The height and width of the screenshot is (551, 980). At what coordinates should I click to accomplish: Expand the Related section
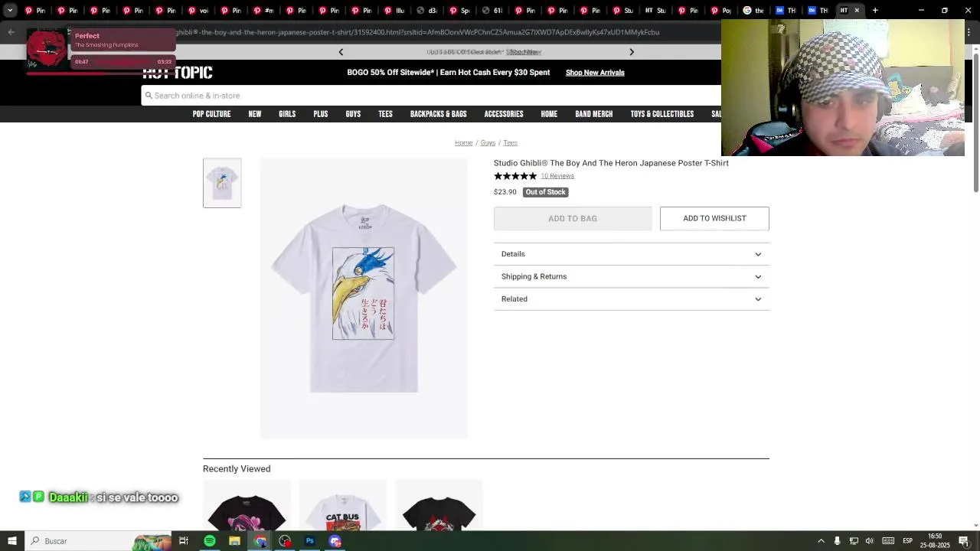click(631, 299)
